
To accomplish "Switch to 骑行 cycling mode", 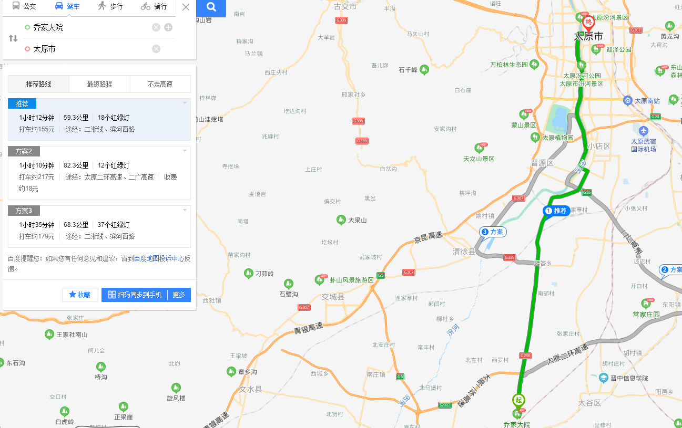I will click(x=154, y=6).
